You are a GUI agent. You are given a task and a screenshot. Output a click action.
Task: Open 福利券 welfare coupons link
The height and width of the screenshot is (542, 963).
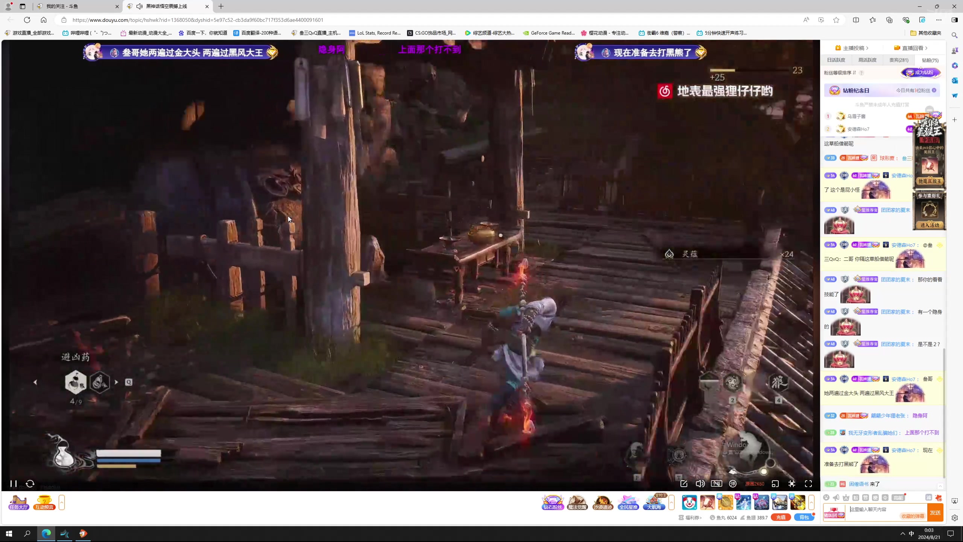point(690,518)
